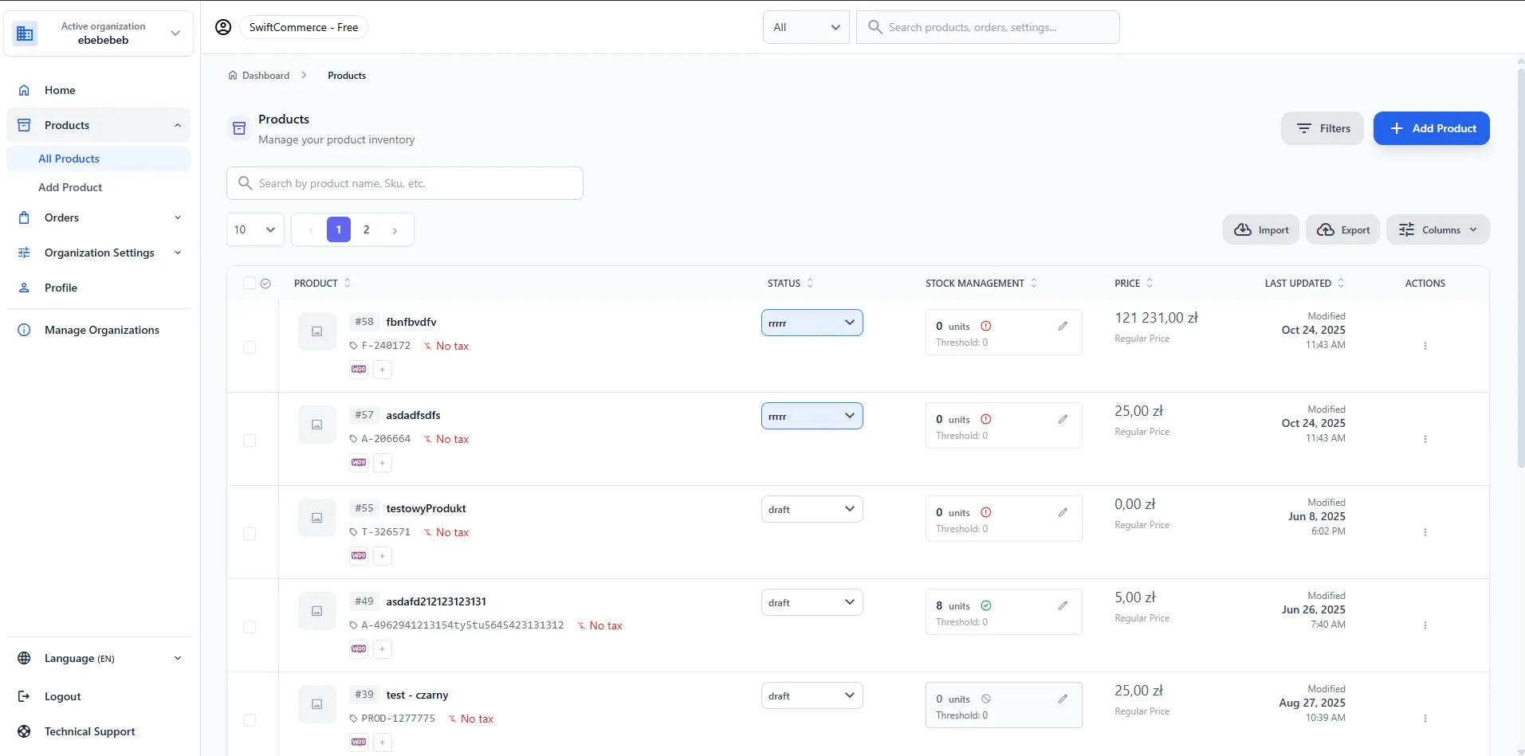Collapse the Products sidebar section

click(x=177, y=124)
